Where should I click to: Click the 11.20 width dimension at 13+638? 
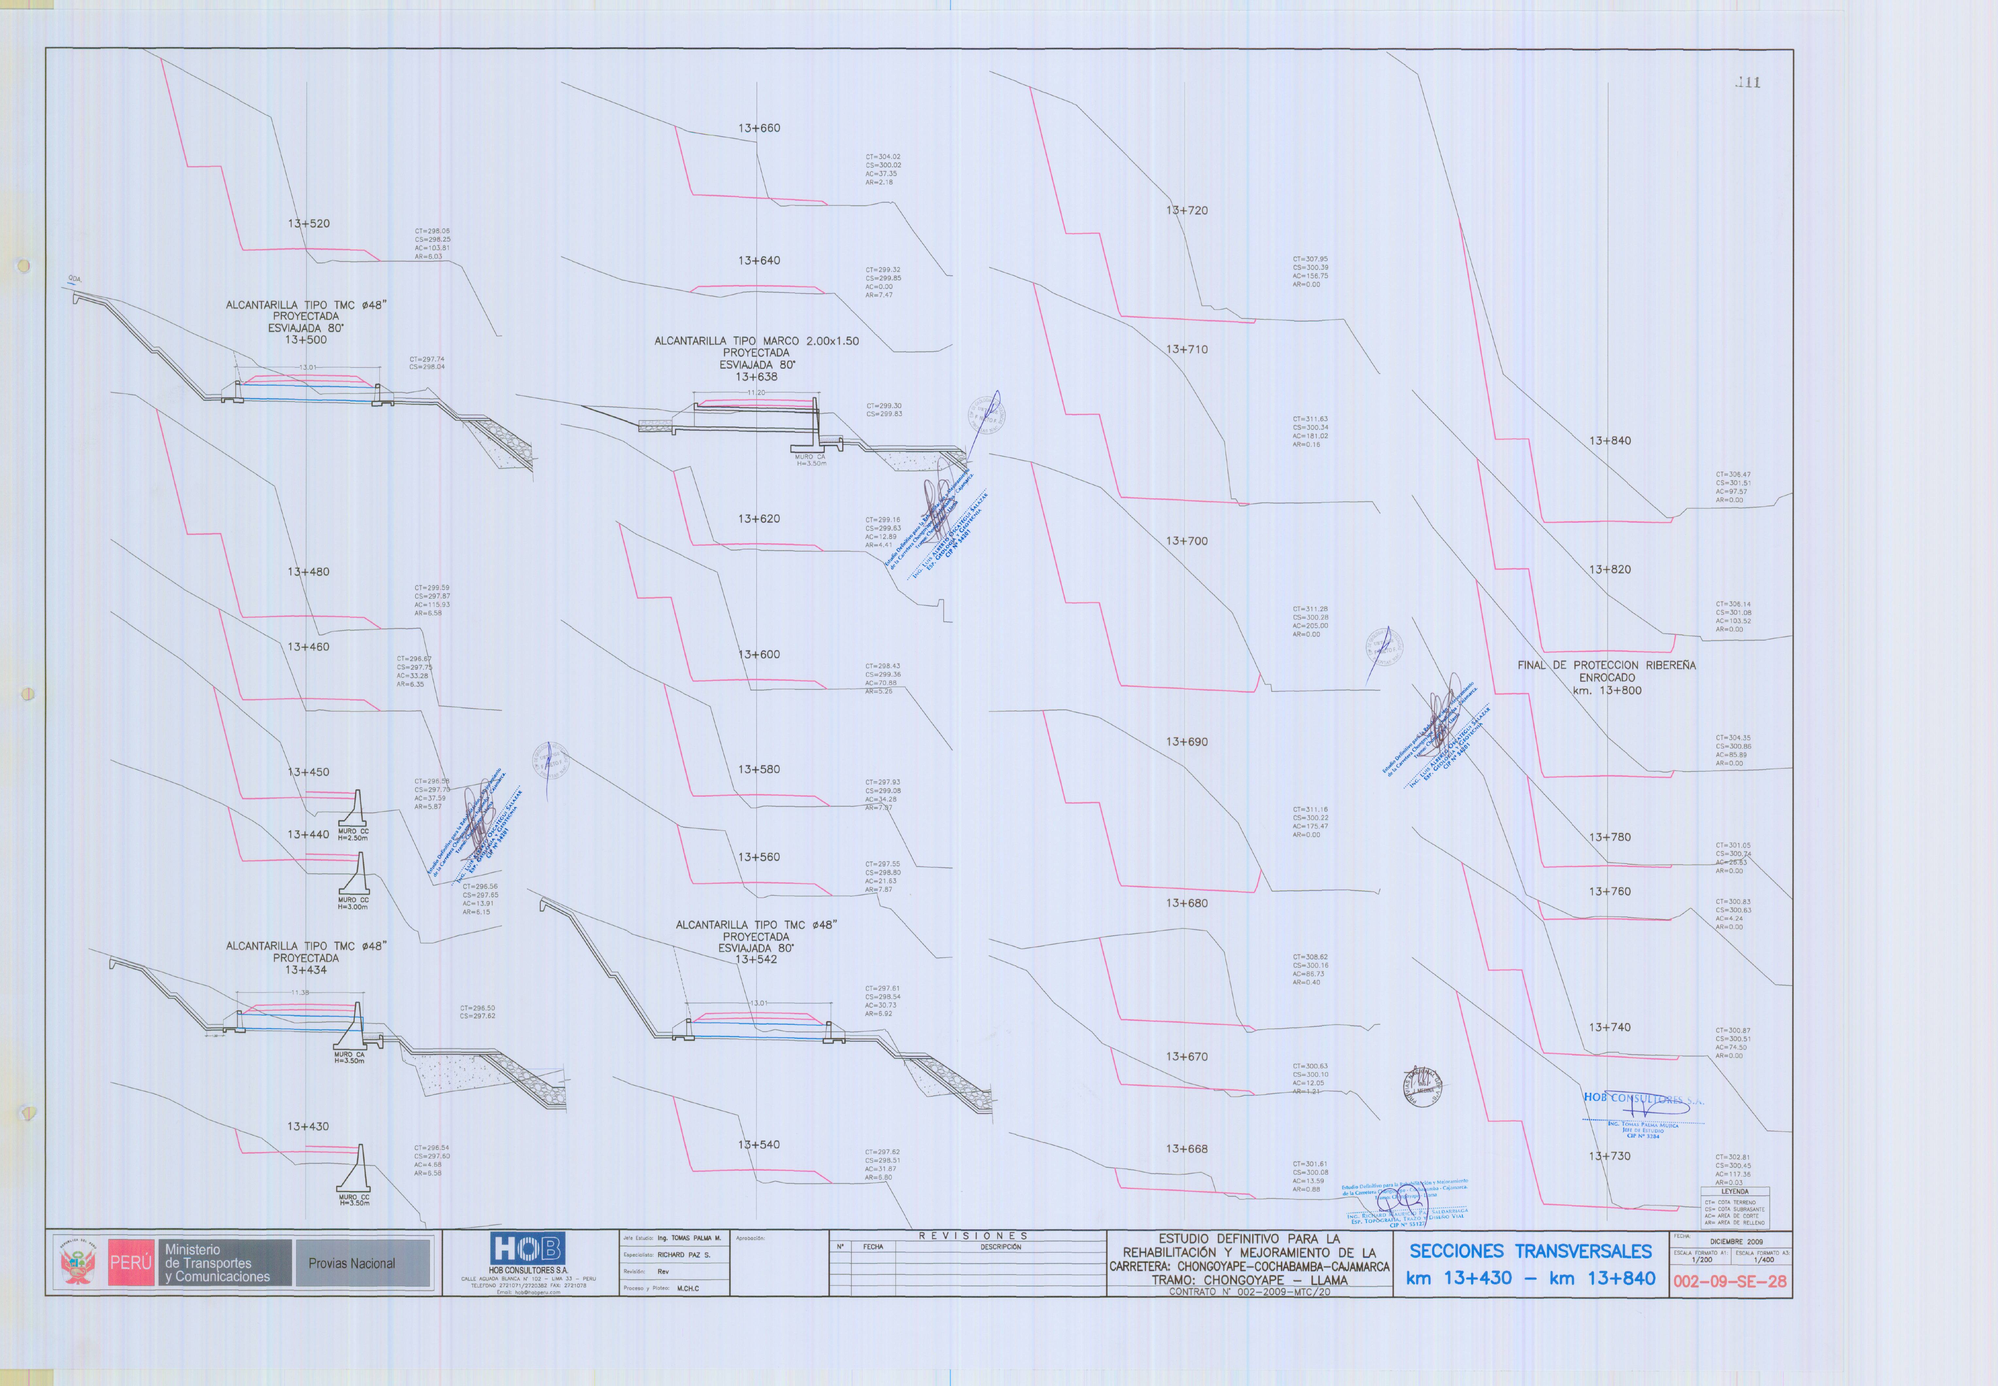click(x=756, y=393)
